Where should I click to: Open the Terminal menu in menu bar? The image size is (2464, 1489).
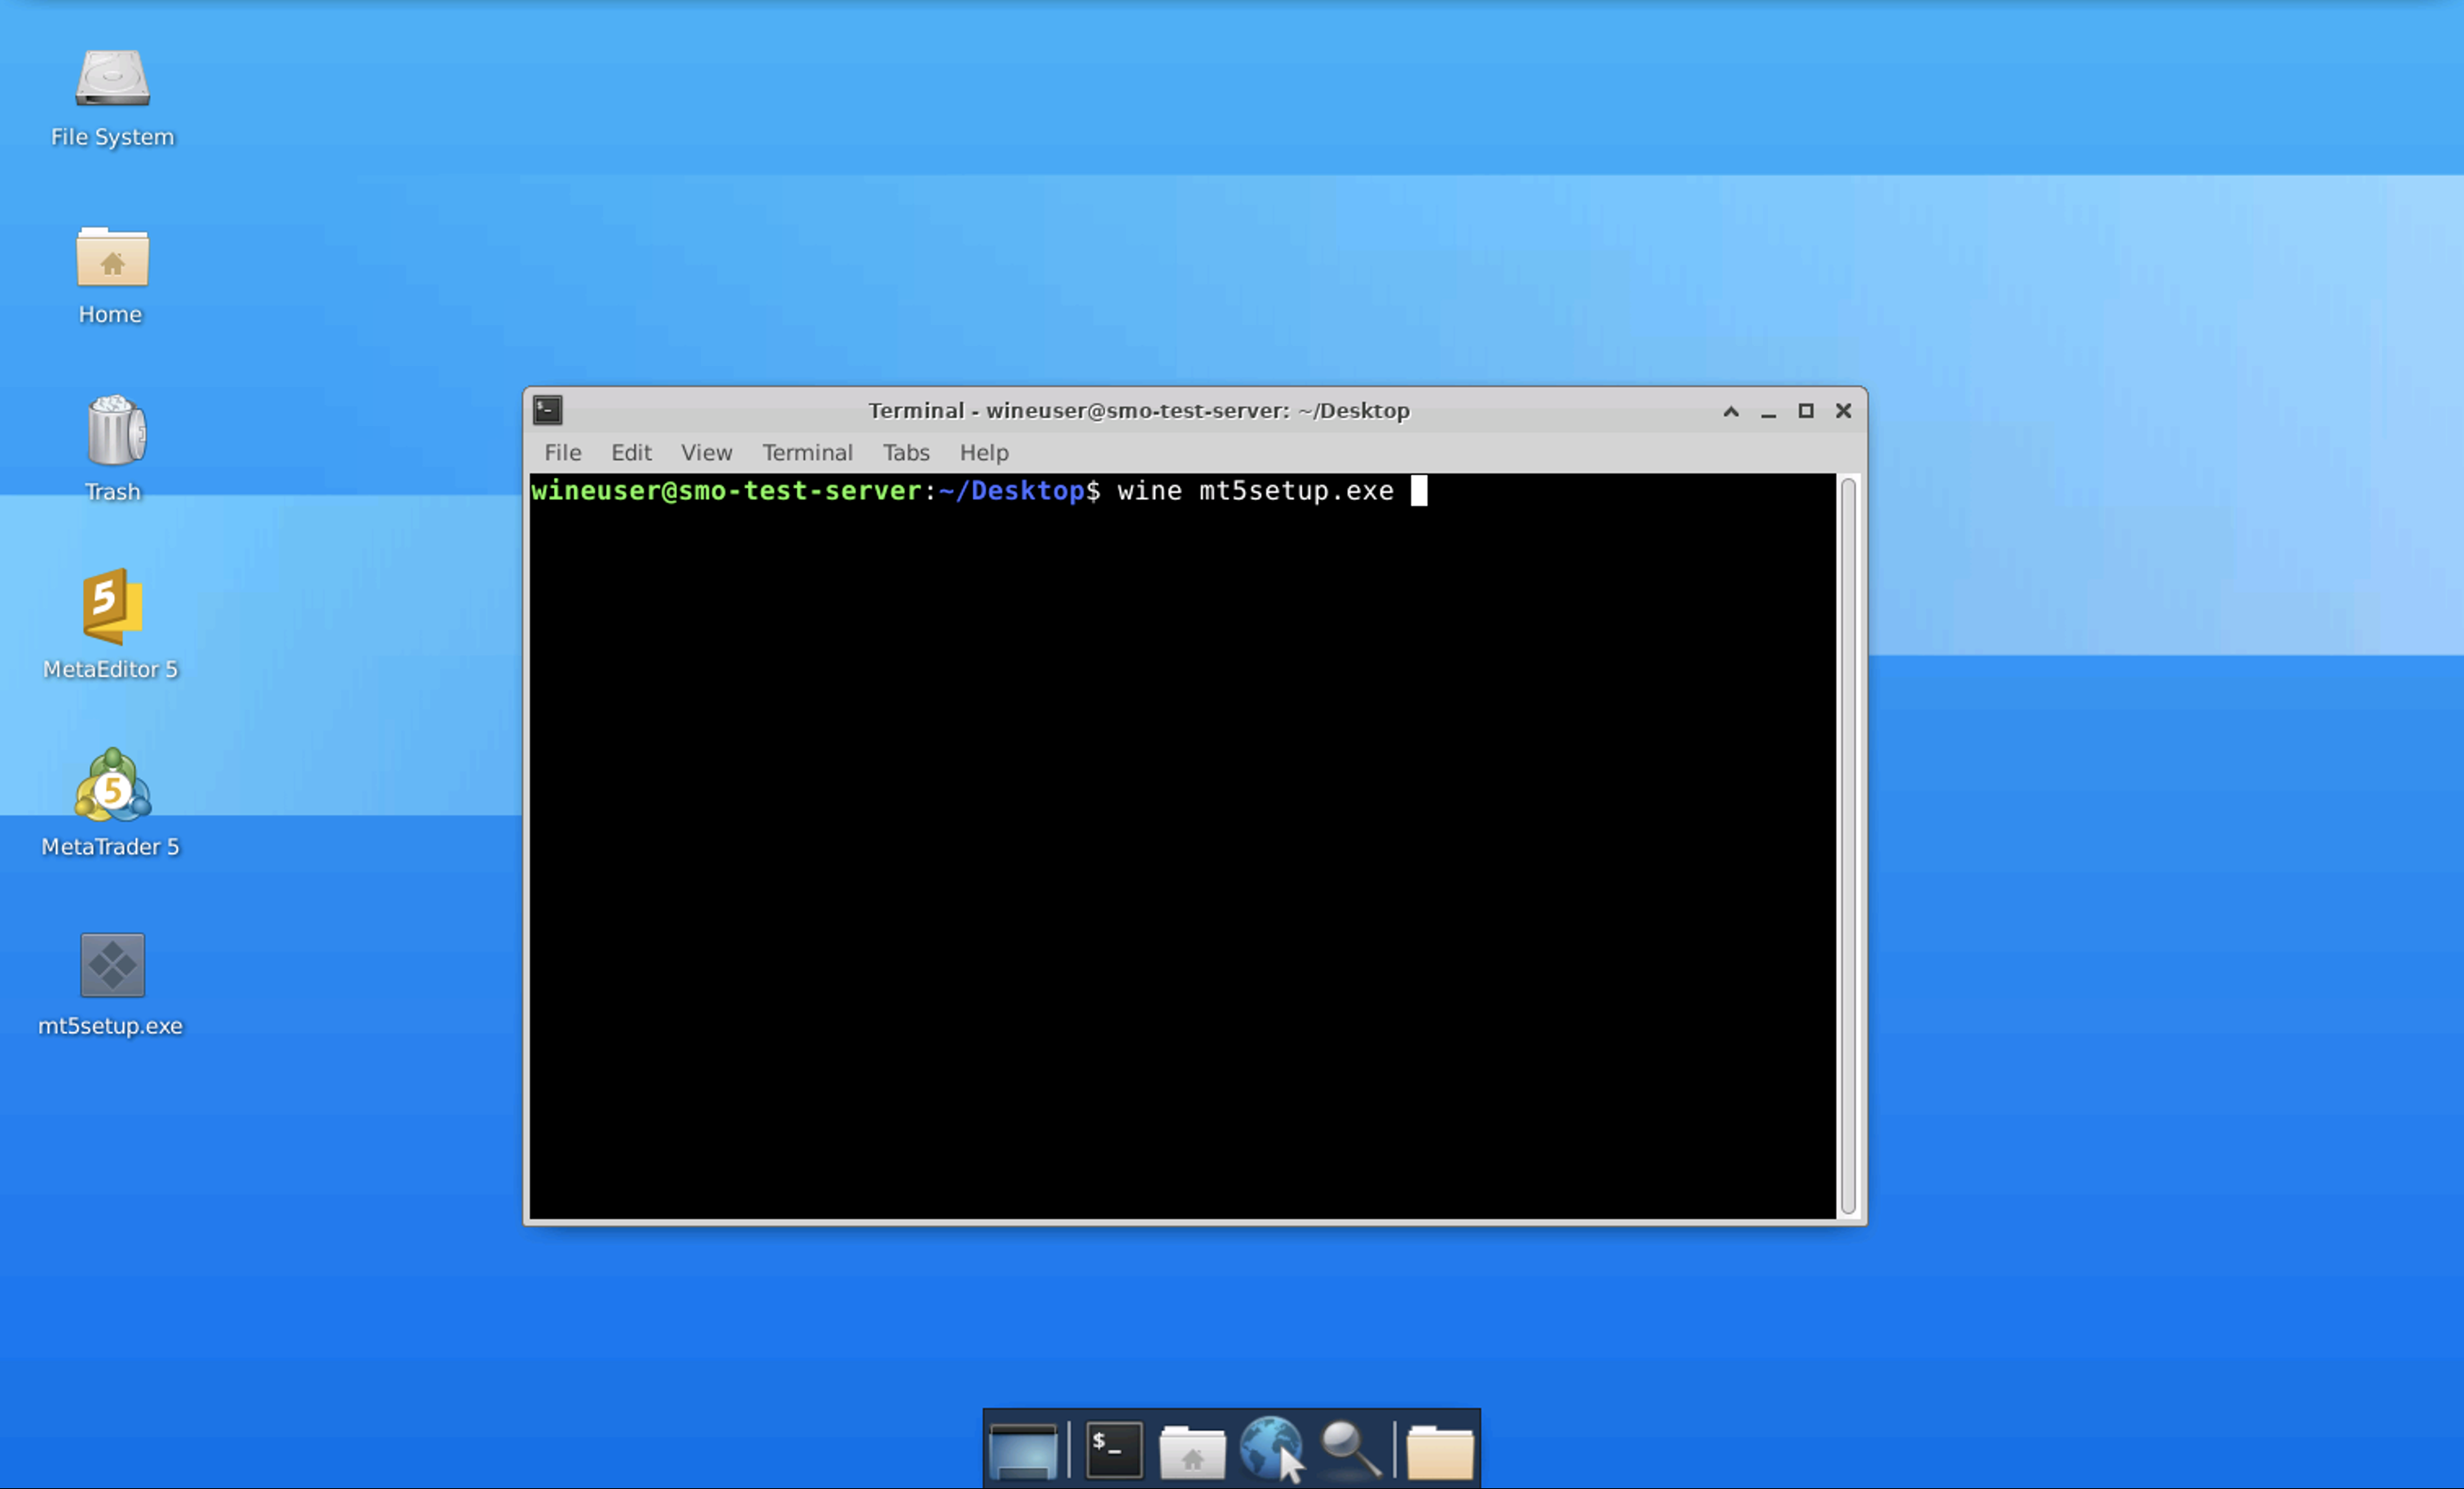[807, 453]
